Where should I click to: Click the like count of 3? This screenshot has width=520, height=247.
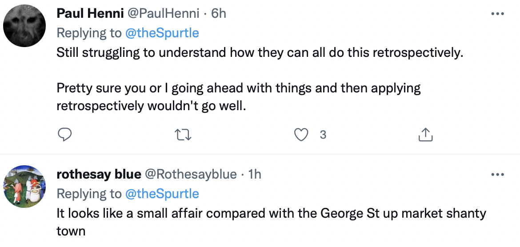tap(323, 135)
